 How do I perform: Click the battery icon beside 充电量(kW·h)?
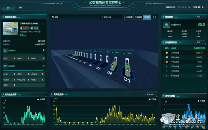(x=166, y=25)
